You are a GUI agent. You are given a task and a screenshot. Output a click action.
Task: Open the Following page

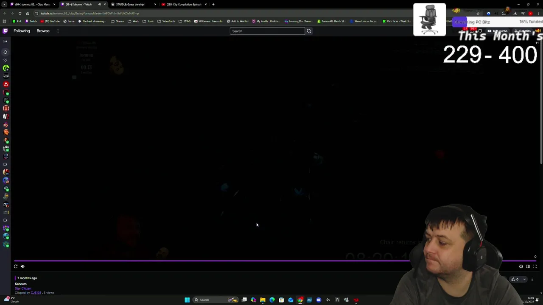pos(22,31)
